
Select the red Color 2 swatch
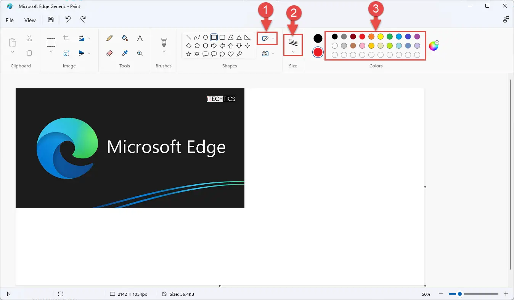[x=318, y=52]
